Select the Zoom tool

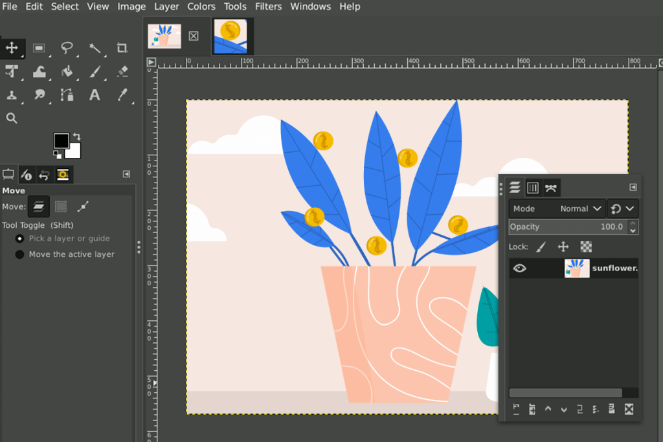coord(12,118)
